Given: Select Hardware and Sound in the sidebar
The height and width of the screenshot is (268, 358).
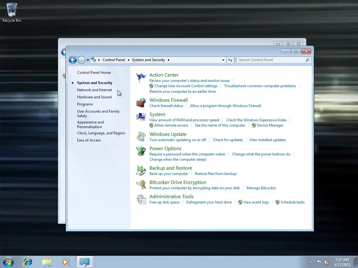Looking at the screenshot, I should (94, 97).
